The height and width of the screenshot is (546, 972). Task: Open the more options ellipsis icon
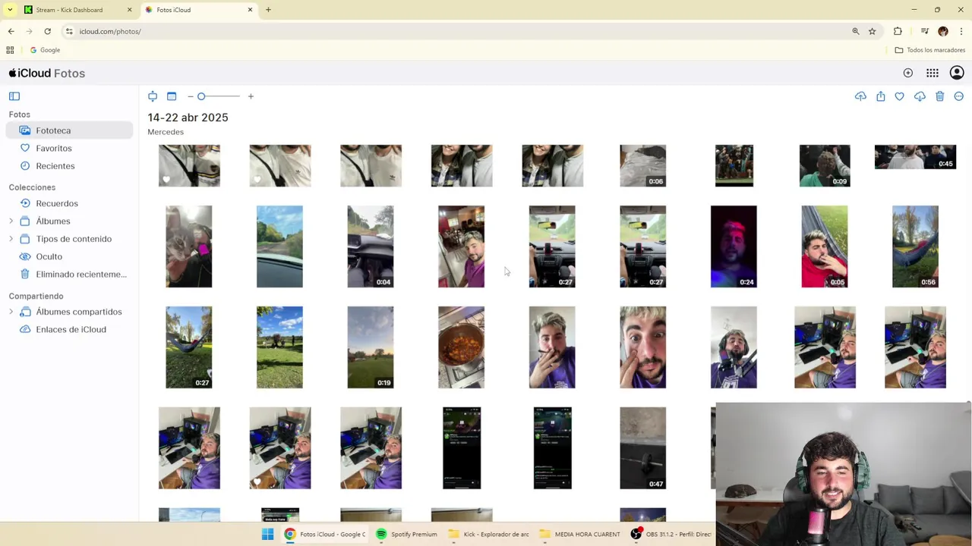(x=959, y=96)
